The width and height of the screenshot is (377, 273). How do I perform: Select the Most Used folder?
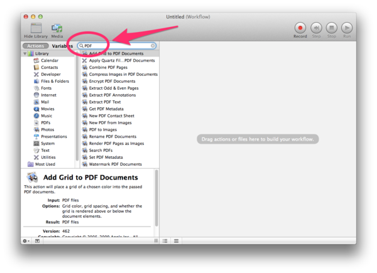[x=45, y=164]
